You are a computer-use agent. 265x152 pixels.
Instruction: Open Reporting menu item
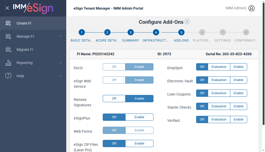click(x=33, y=62)
